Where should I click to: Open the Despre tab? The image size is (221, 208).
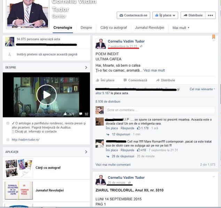point(86,28)
